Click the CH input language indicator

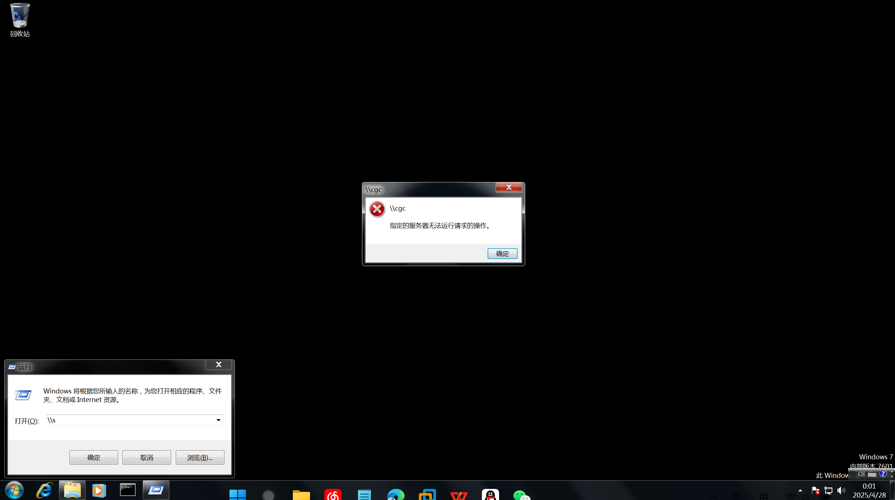[861, 474]
